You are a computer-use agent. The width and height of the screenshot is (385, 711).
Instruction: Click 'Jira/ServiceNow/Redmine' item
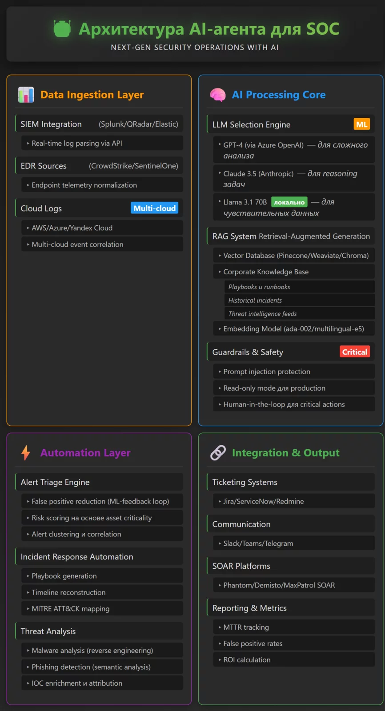[x=294, y=501]
